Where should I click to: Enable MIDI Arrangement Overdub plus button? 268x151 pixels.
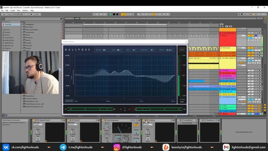122,14
